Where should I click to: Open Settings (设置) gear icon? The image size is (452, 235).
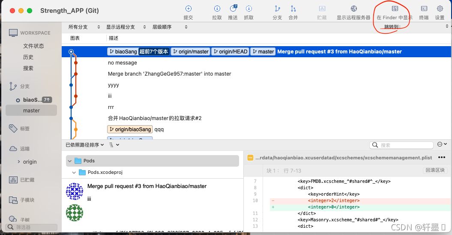440,9
